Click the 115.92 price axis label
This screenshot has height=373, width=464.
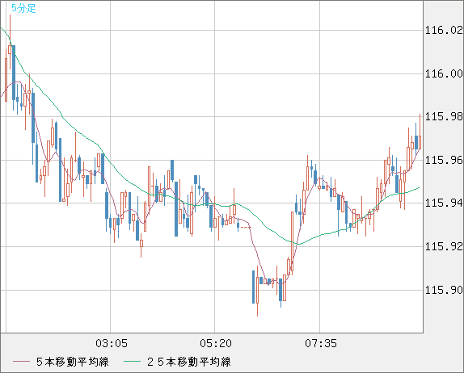tap(444, 246)
